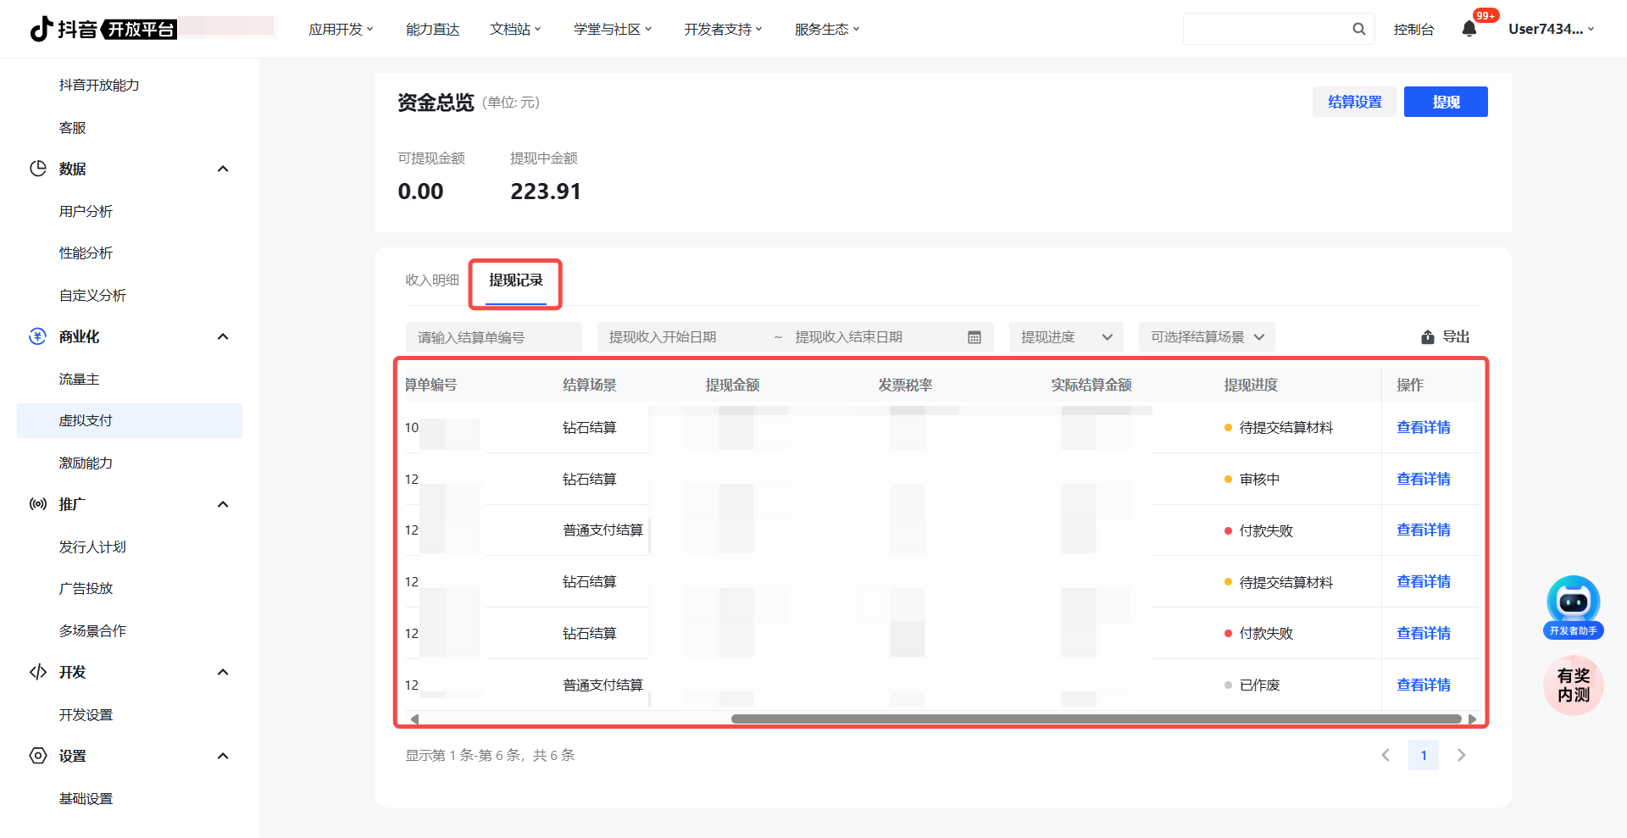
Task: Click the blue 提现 button
Action: pos(1445,102)
